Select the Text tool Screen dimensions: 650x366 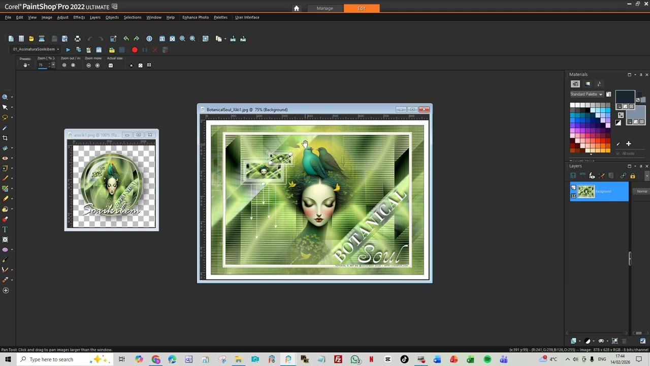5,229
